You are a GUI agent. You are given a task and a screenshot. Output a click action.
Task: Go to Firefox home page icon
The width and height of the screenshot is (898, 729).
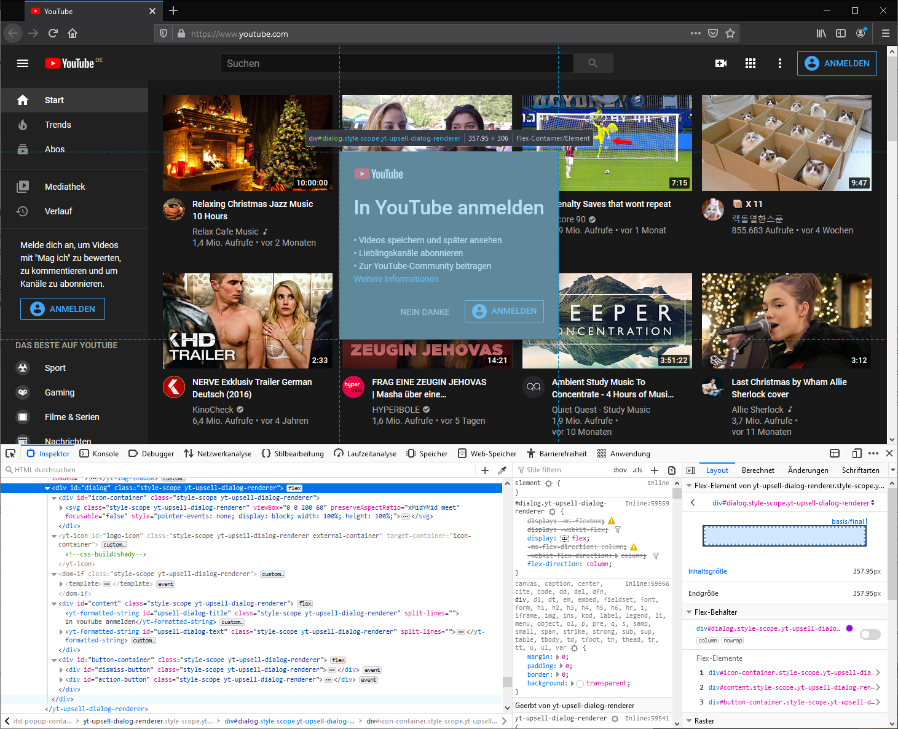(x=73, y=33)
